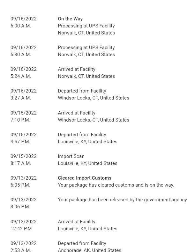The image size is (187, 252).
Task: Click the 8:17 A.M. import scan time
Action: click(x=21, y=163)
